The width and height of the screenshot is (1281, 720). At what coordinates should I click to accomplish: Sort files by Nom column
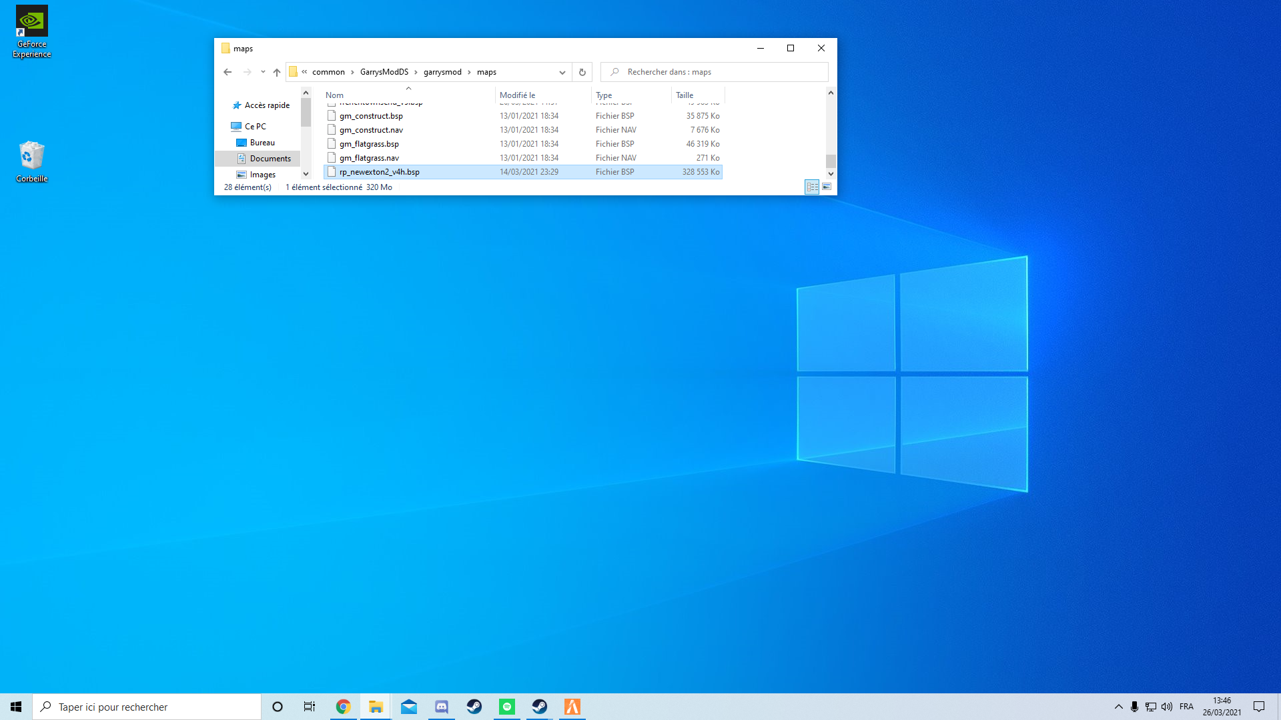[408, 95]
